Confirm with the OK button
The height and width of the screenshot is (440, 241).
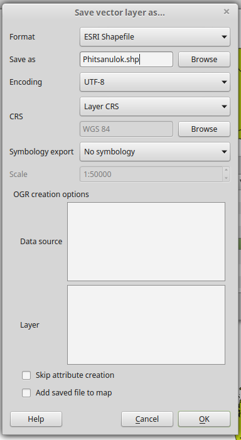[204, 419]
